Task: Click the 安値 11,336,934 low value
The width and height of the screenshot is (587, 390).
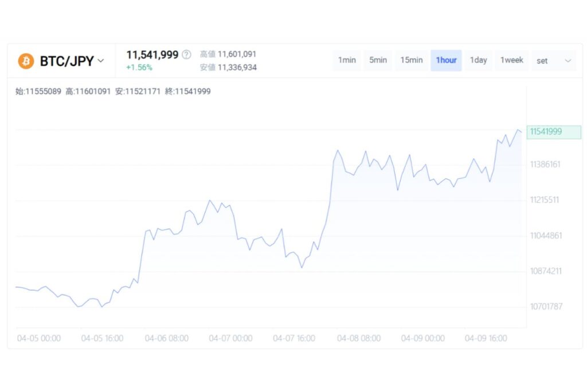Action: pos(228,67)
